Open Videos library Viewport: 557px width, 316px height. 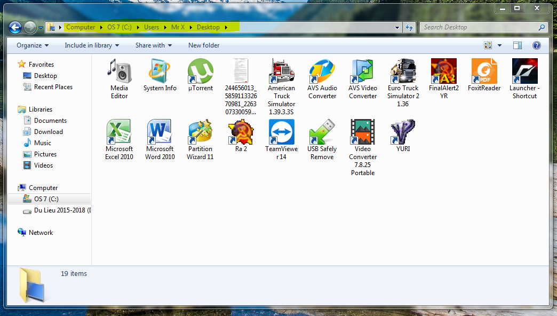[38, 165]
